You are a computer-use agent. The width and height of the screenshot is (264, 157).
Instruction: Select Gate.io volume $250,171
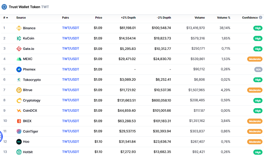(x=198, y=48)
